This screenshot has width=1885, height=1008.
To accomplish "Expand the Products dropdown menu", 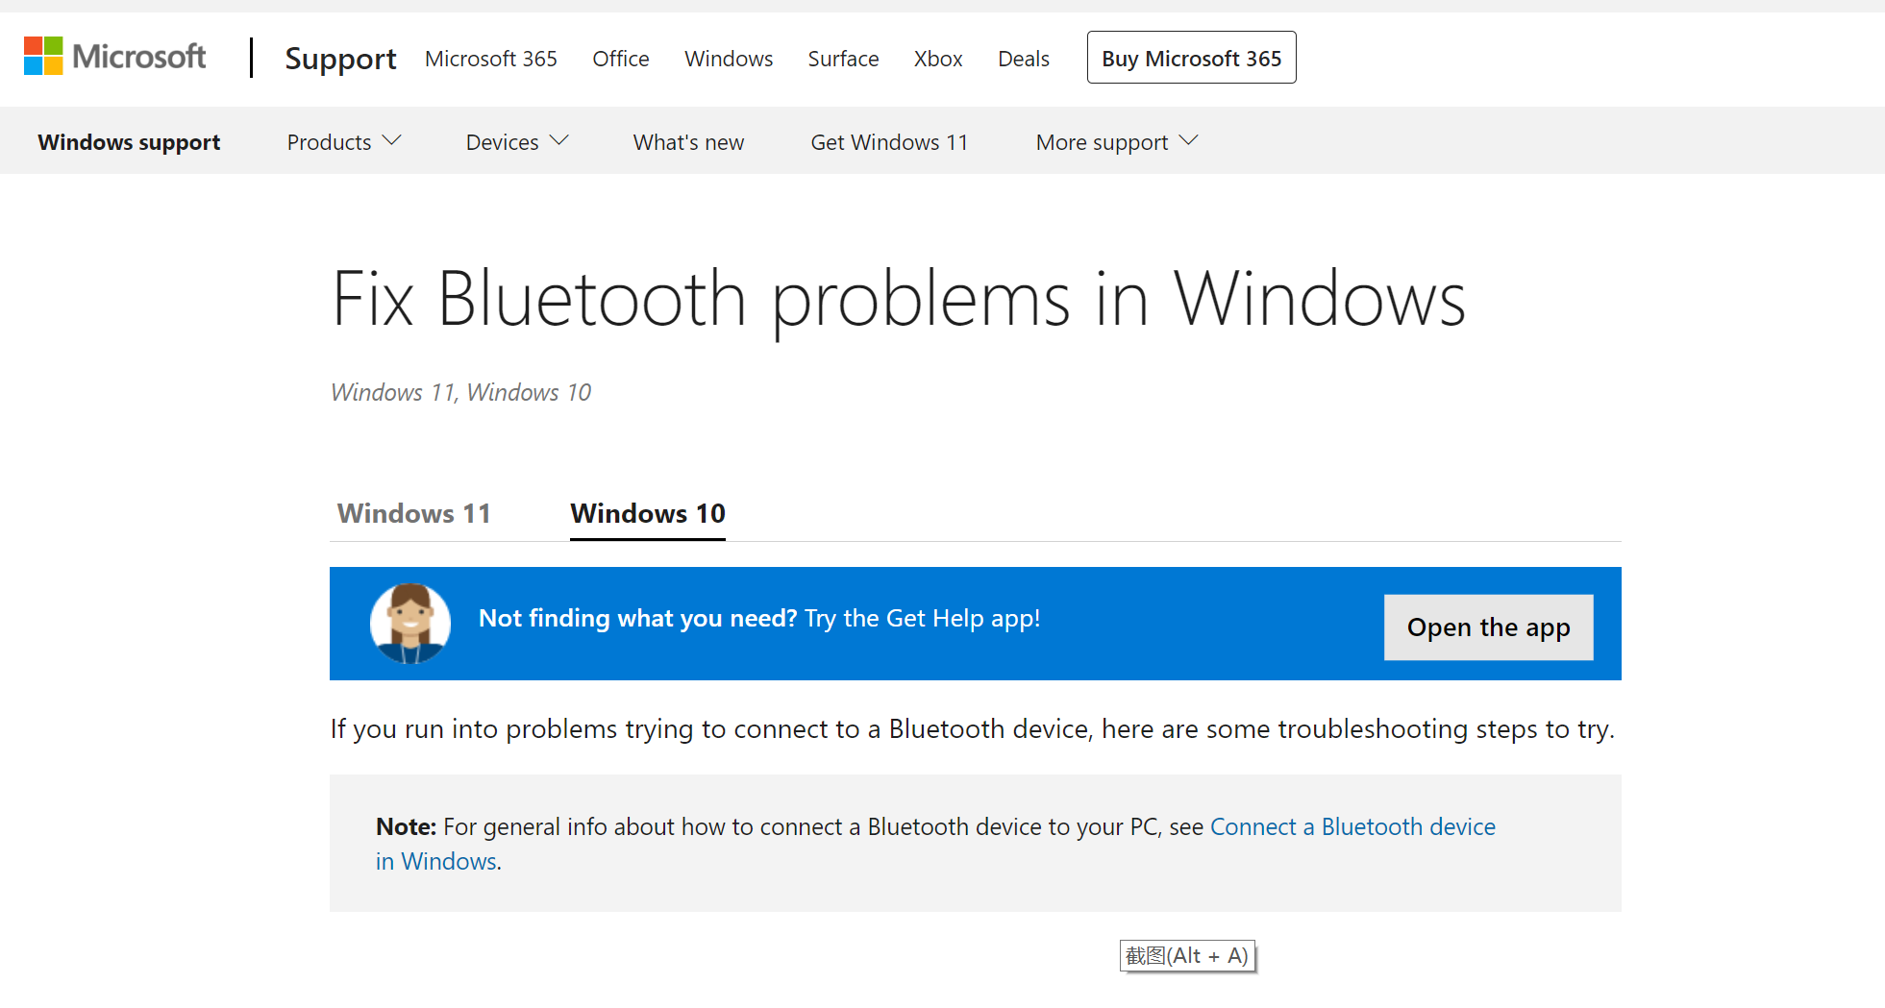I will pyautogui.click(x=344, y=142).
